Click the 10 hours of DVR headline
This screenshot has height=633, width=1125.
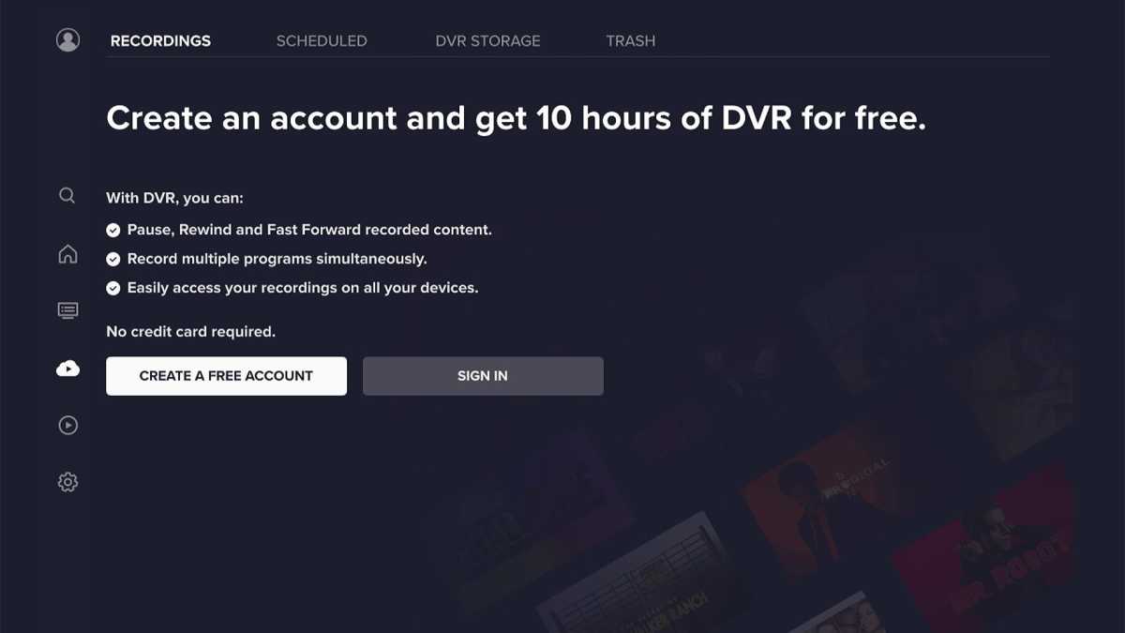pyautogui.click(x=516, y=119)
